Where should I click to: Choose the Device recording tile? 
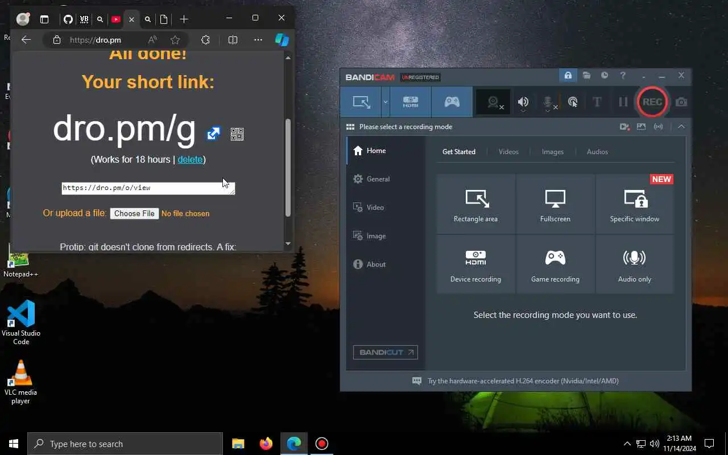[x=476, y=264]
